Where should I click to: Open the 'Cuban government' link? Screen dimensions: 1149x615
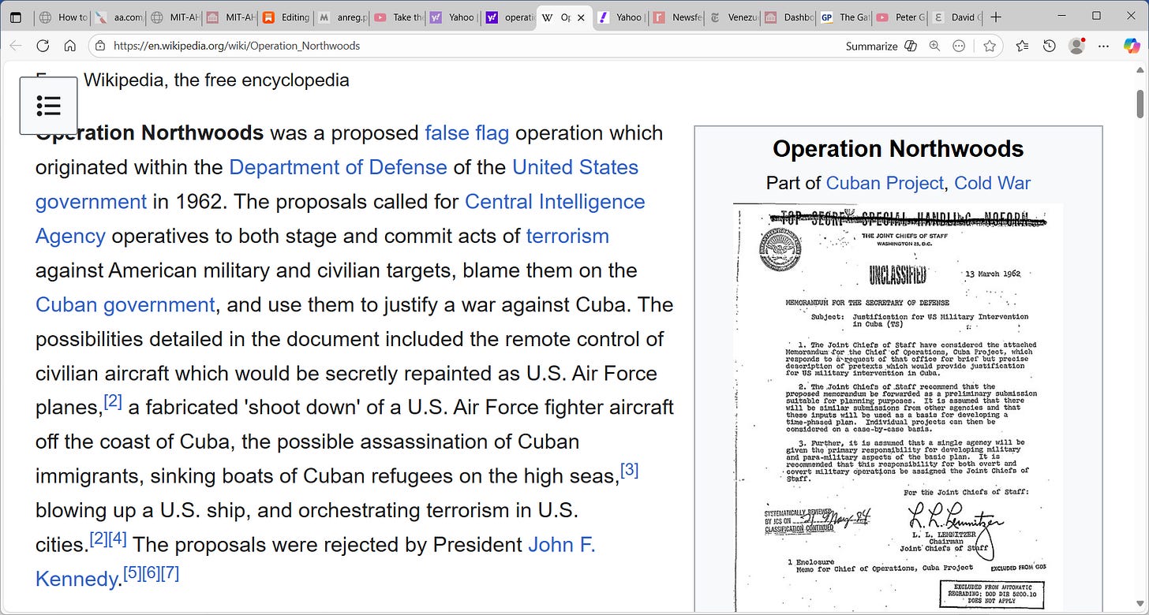point(125,304)
